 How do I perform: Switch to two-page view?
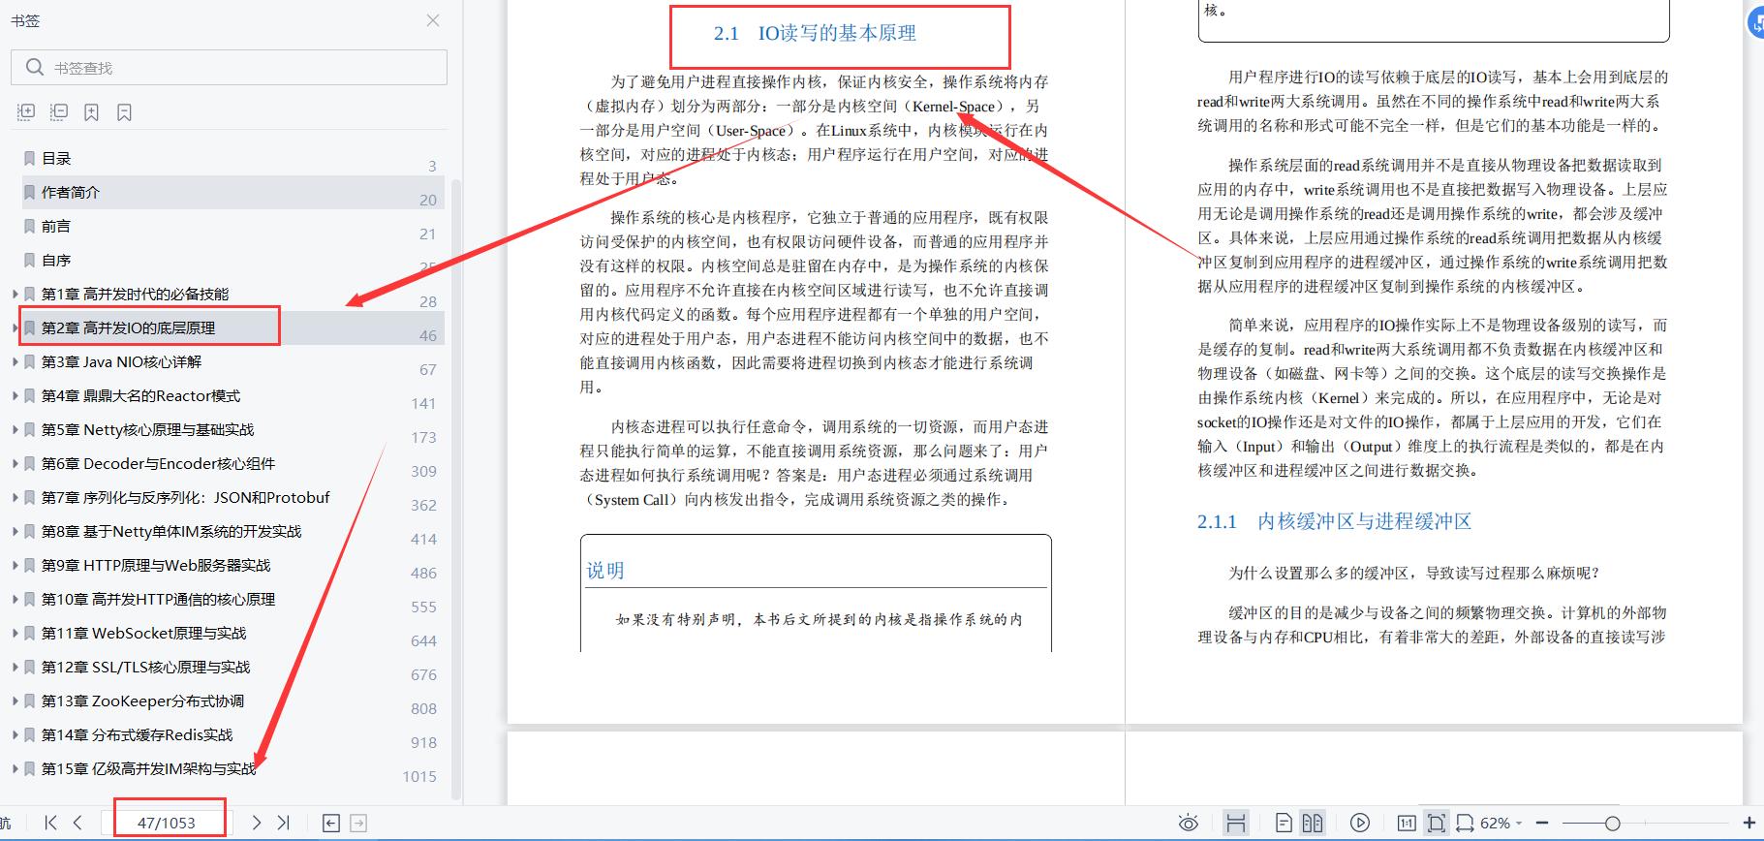(x=1313, y=823)
